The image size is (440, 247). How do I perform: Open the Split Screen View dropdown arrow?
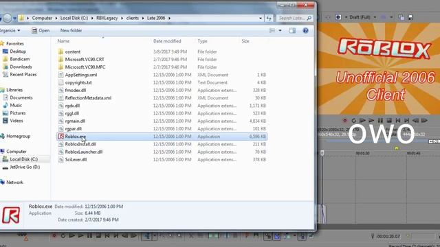(x=346, y=17)
